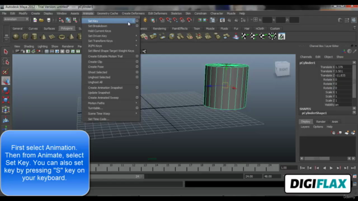The height and width of the screenshot is (201, 358).
Task: Create a polygon cone from shelf
Action: tap(43, 36)
